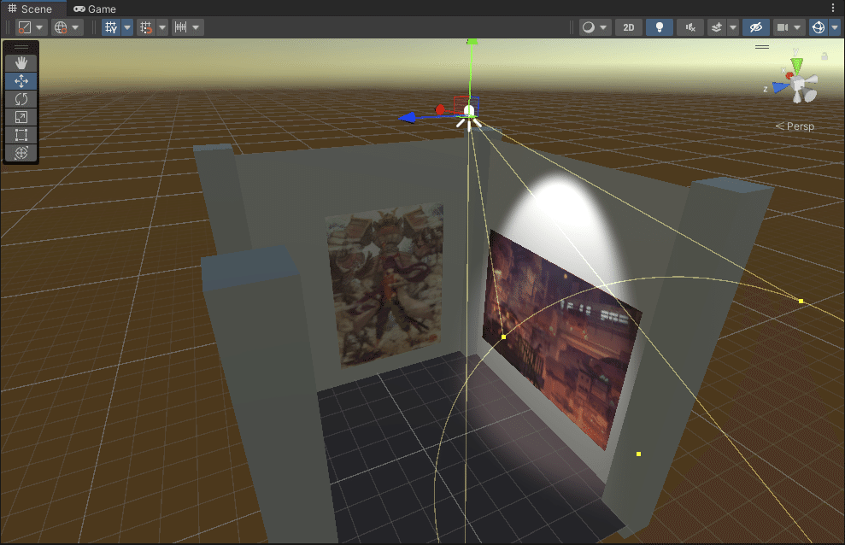
Task: Toggle Gizmos visibility globe button
Action: click(818, 27)
